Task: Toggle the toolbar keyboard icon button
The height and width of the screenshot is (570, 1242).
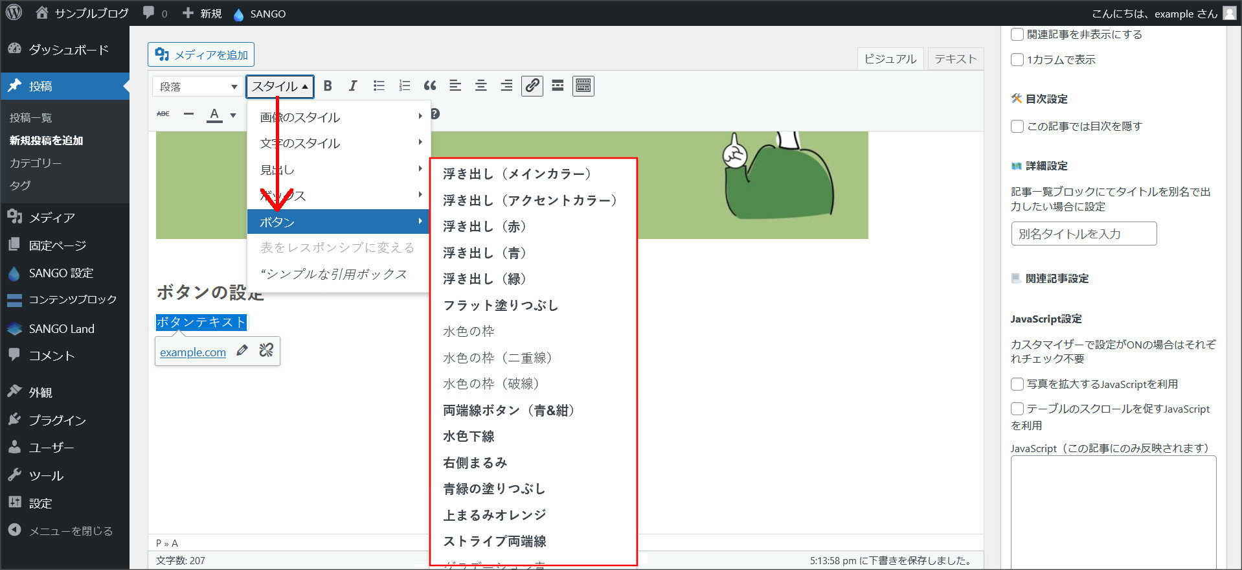Action: (x=583, y=86)
